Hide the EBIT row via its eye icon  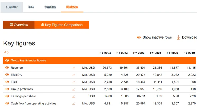click(x=7, y=82)
